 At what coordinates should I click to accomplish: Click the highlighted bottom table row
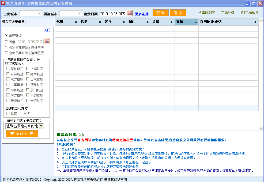[x=157, y=108]
